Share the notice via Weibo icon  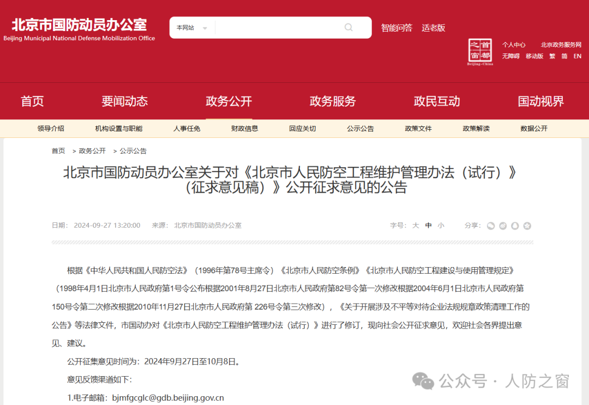503,225
